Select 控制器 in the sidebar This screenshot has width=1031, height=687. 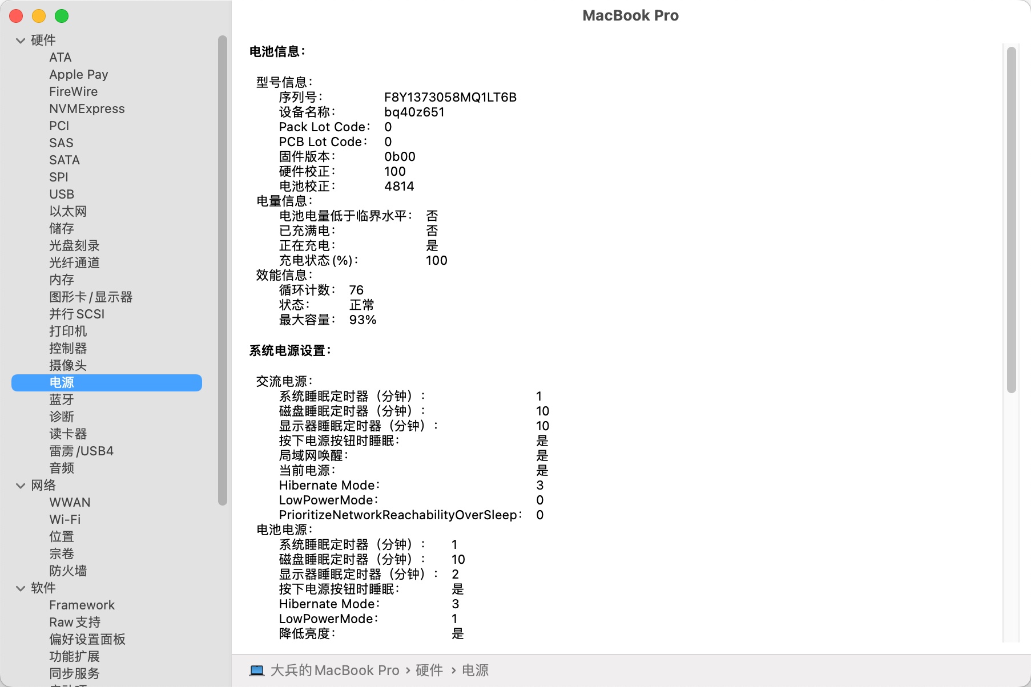(68, 349)
